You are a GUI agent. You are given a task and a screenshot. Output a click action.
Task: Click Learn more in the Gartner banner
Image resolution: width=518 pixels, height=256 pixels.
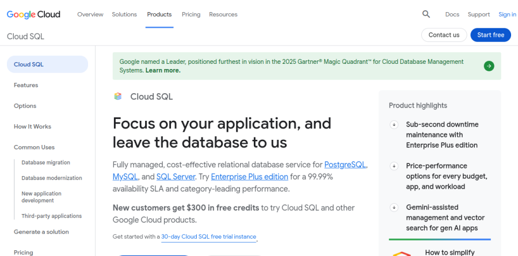click(163, 70)
